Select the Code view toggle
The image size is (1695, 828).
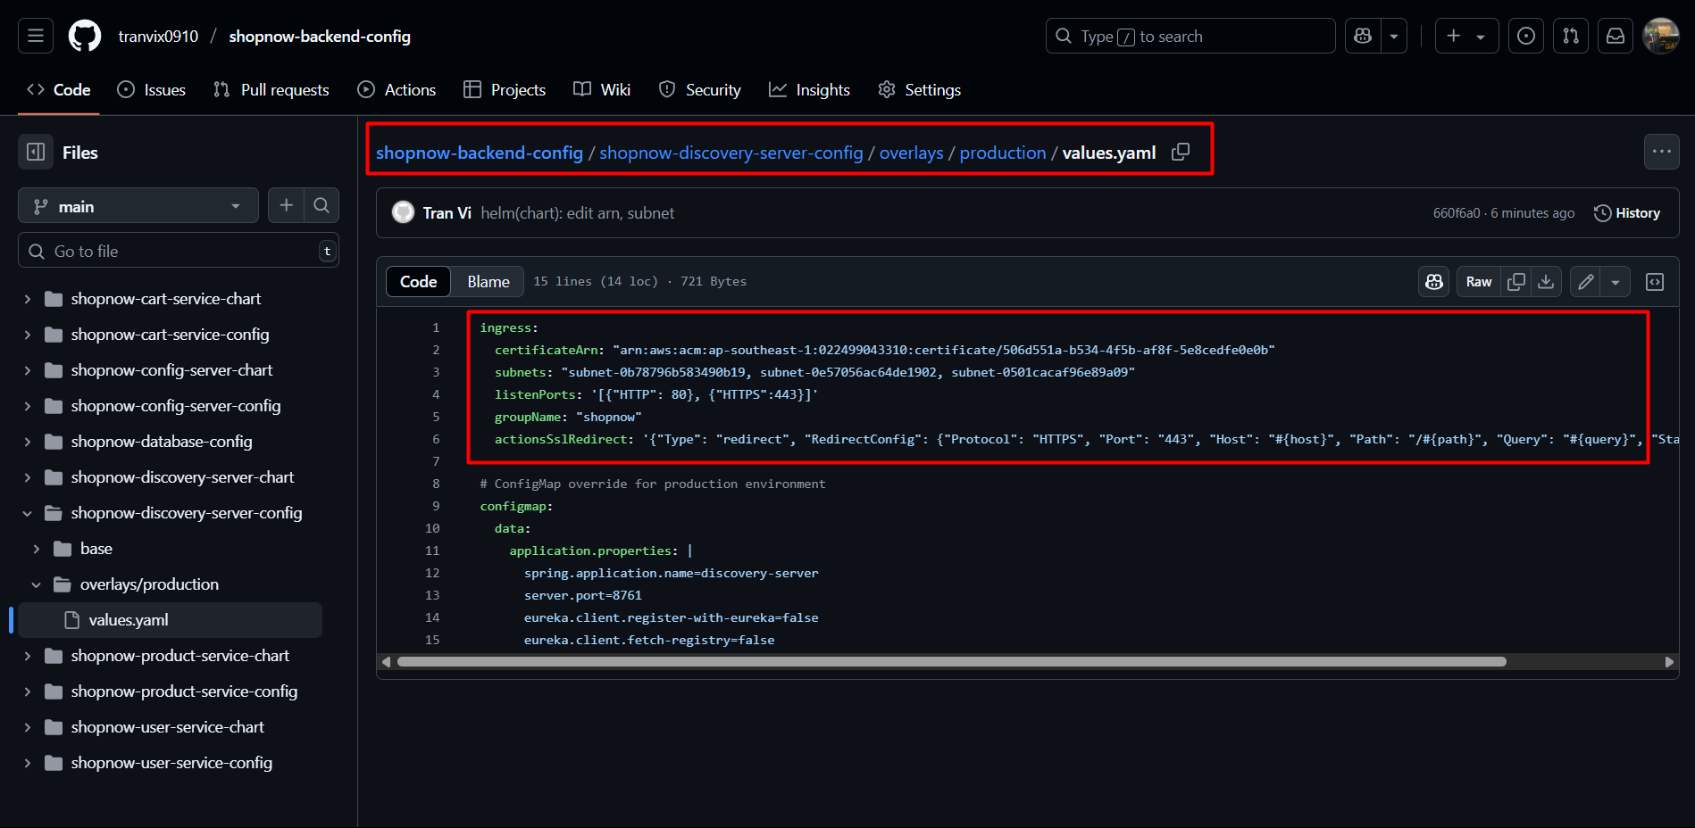click(x=418, y=282)
